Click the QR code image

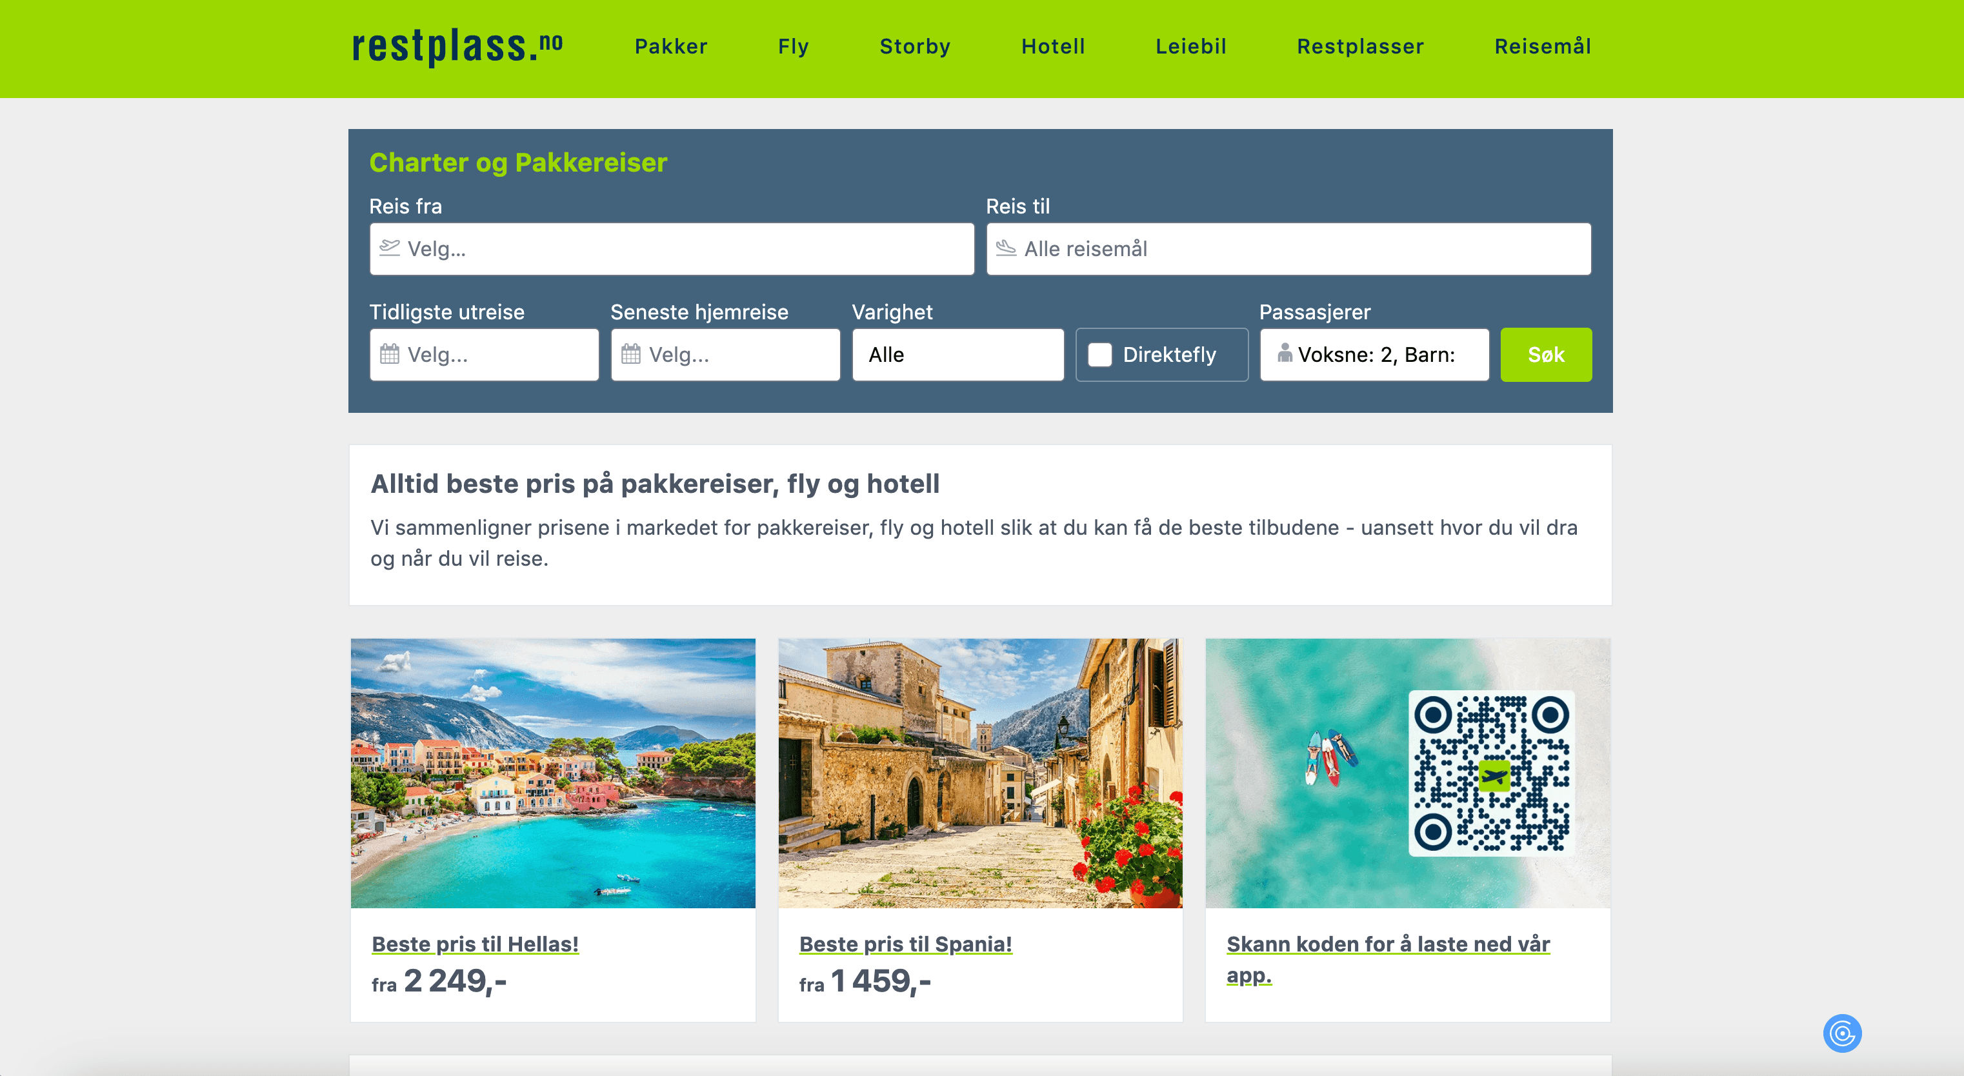[x=1491, y=773]
